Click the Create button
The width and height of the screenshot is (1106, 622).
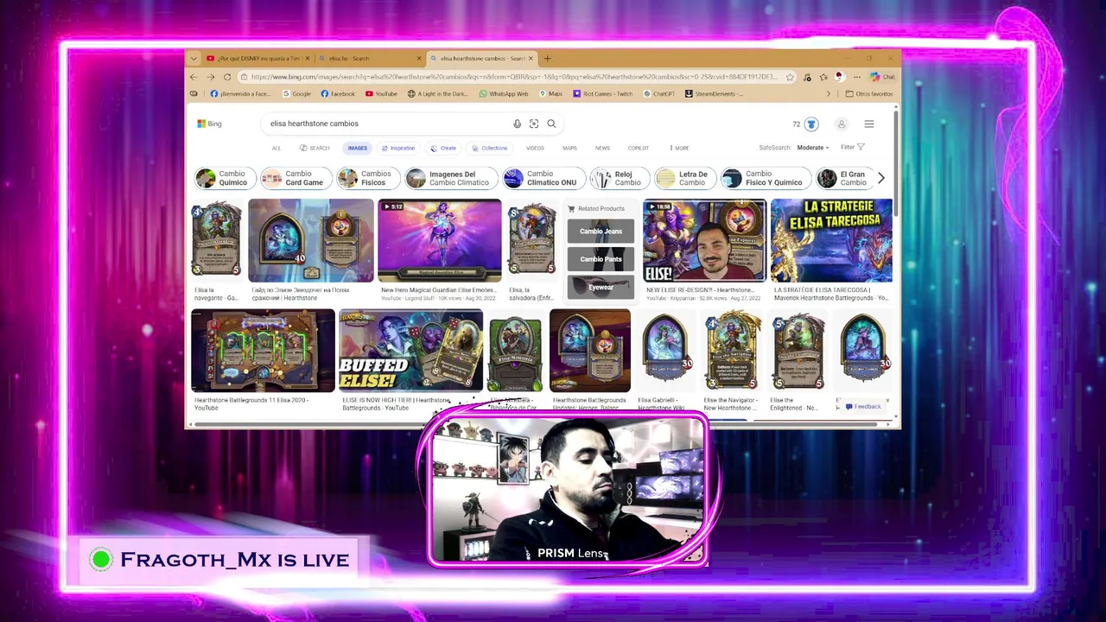pos(443,148)
